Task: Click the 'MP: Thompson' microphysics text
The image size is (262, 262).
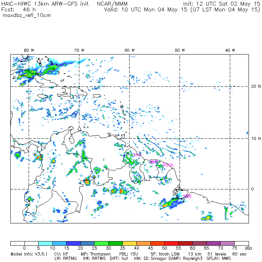Action: [96, 254]
